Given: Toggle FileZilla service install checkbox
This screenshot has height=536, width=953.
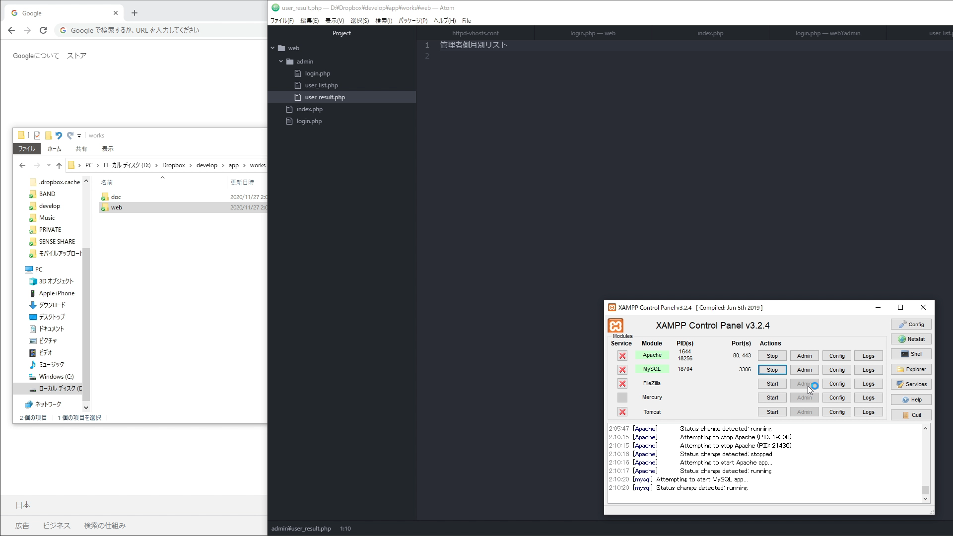Looking at the screenshot, I should click(x=622, y=384).
